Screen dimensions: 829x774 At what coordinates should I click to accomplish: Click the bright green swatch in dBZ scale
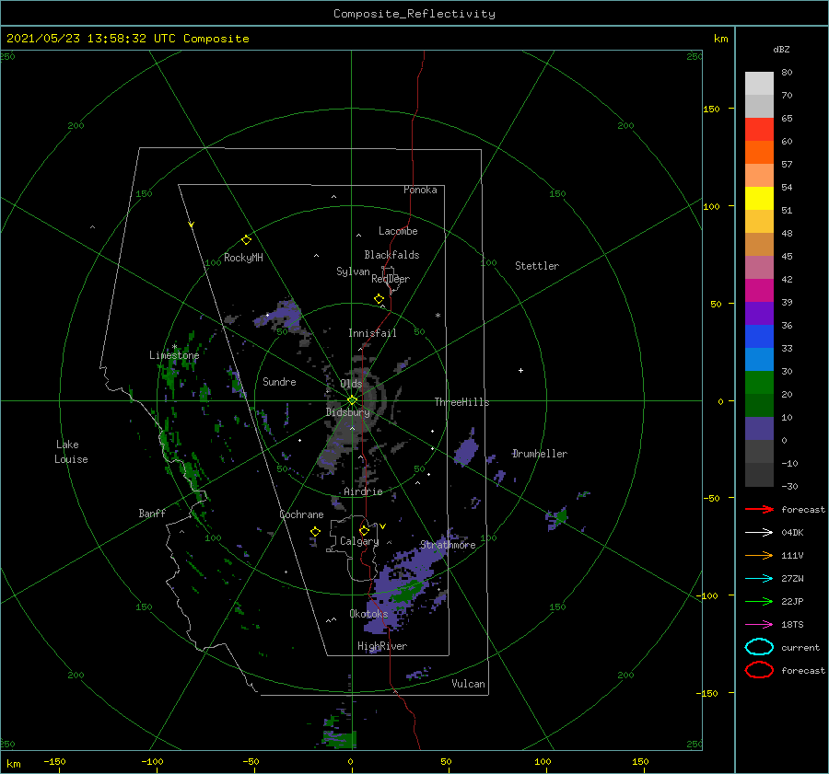tap(759, 382)
